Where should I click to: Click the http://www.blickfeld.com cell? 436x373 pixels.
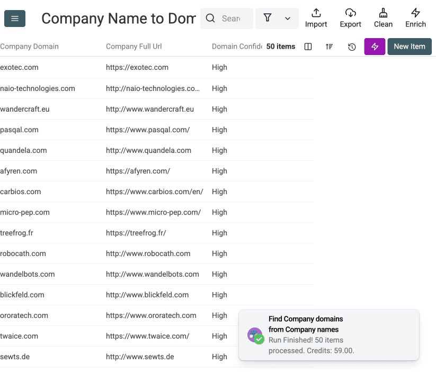pos(147,295)
